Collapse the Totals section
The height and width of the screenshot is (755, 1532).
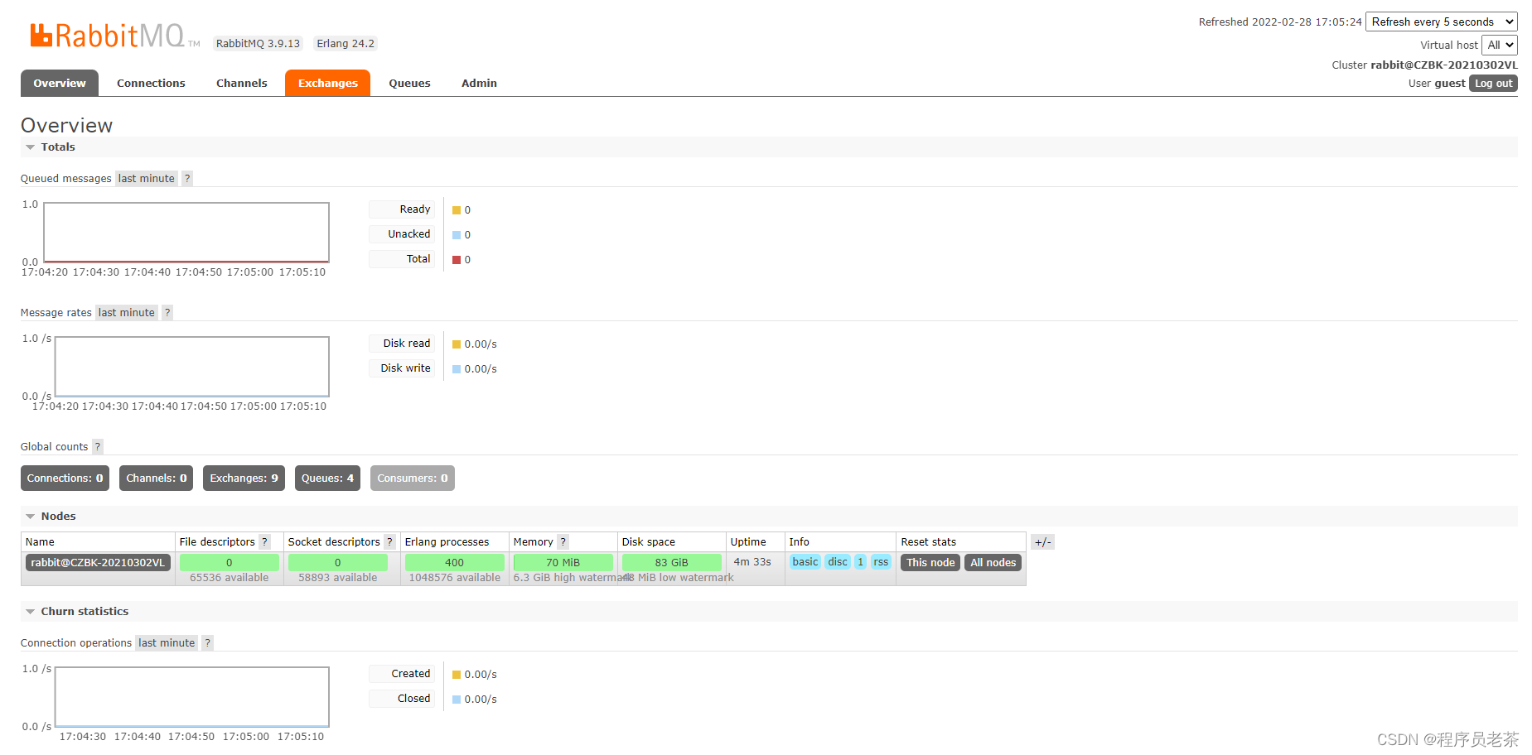(x=31, y=147)
